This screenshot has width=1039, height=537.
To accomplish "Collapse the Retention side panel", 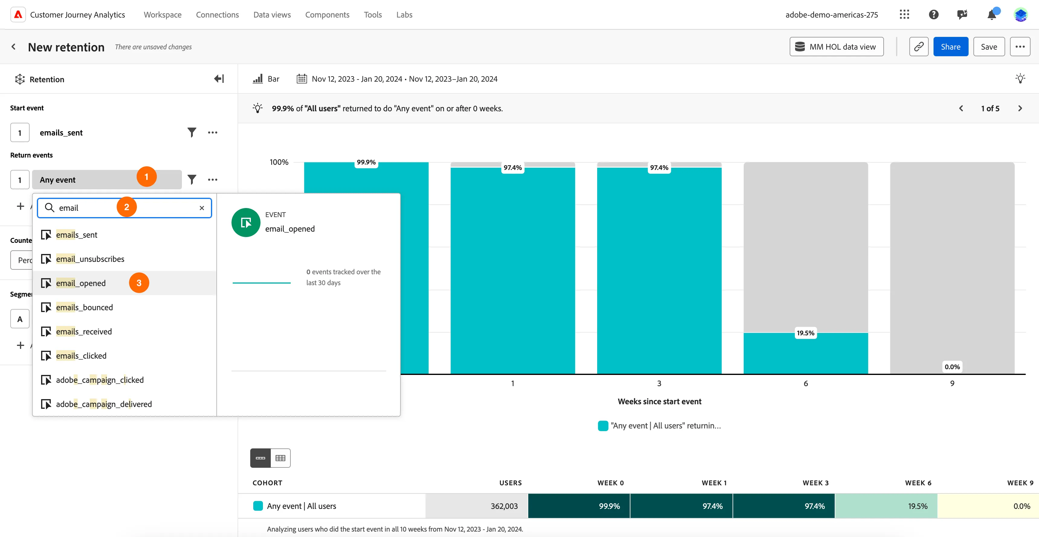I will point(219,79).
